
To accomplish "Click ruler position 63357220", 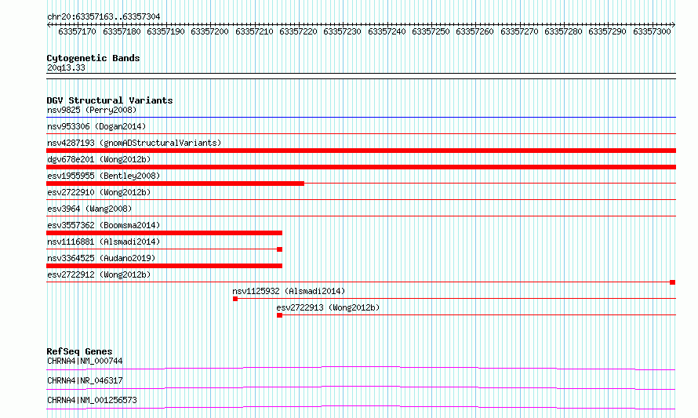I will pyautogui.click(x=298, y=31).
